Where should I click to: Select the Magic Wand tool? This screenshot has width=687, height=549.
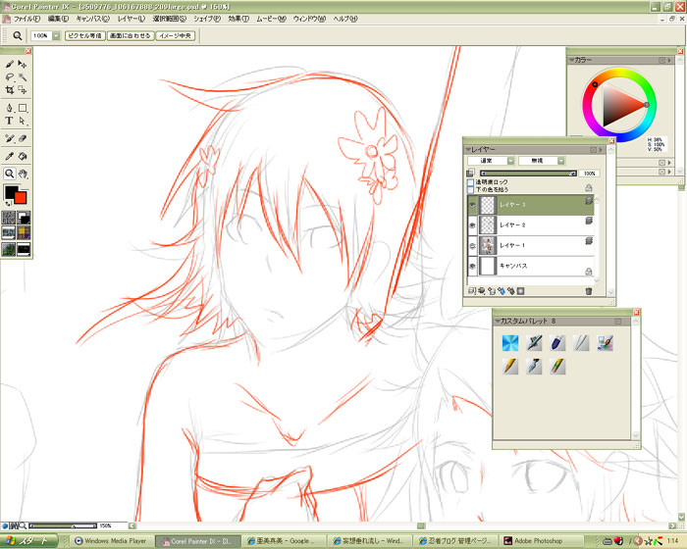pyautogui.click(x=23, y=77)
